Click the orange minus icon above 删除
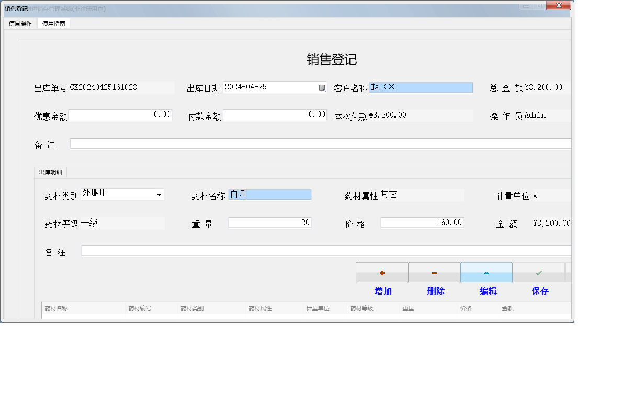Viewport: 621px width, 398px height. point(434,272)
